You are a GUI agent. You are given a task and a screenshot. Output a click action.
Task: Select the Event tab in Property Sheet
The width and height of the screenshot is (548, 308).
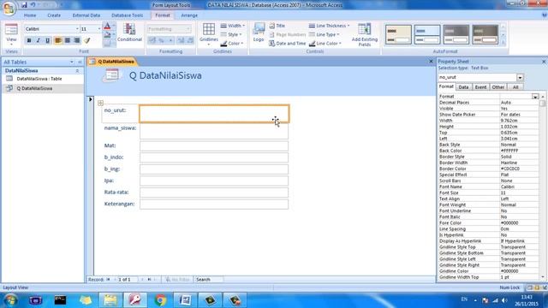point(480,87)
